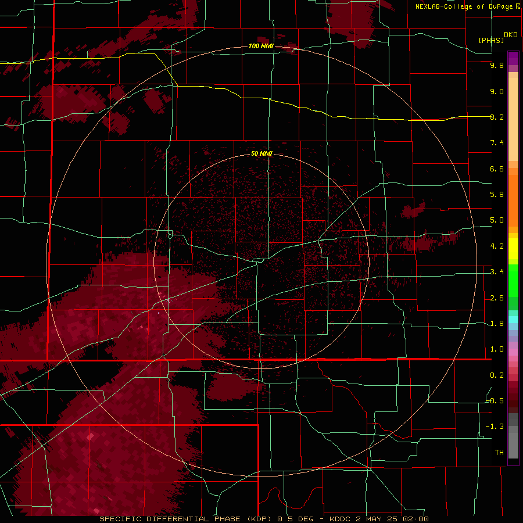Click the -1.3 color scale value

tap(495, 427)
